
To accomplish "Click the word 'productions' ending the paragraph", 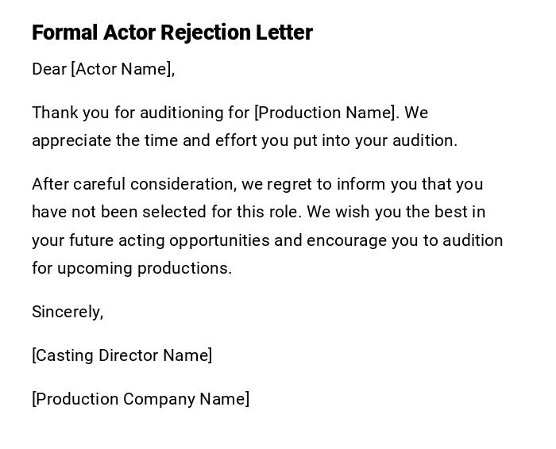I will (184, 268).
